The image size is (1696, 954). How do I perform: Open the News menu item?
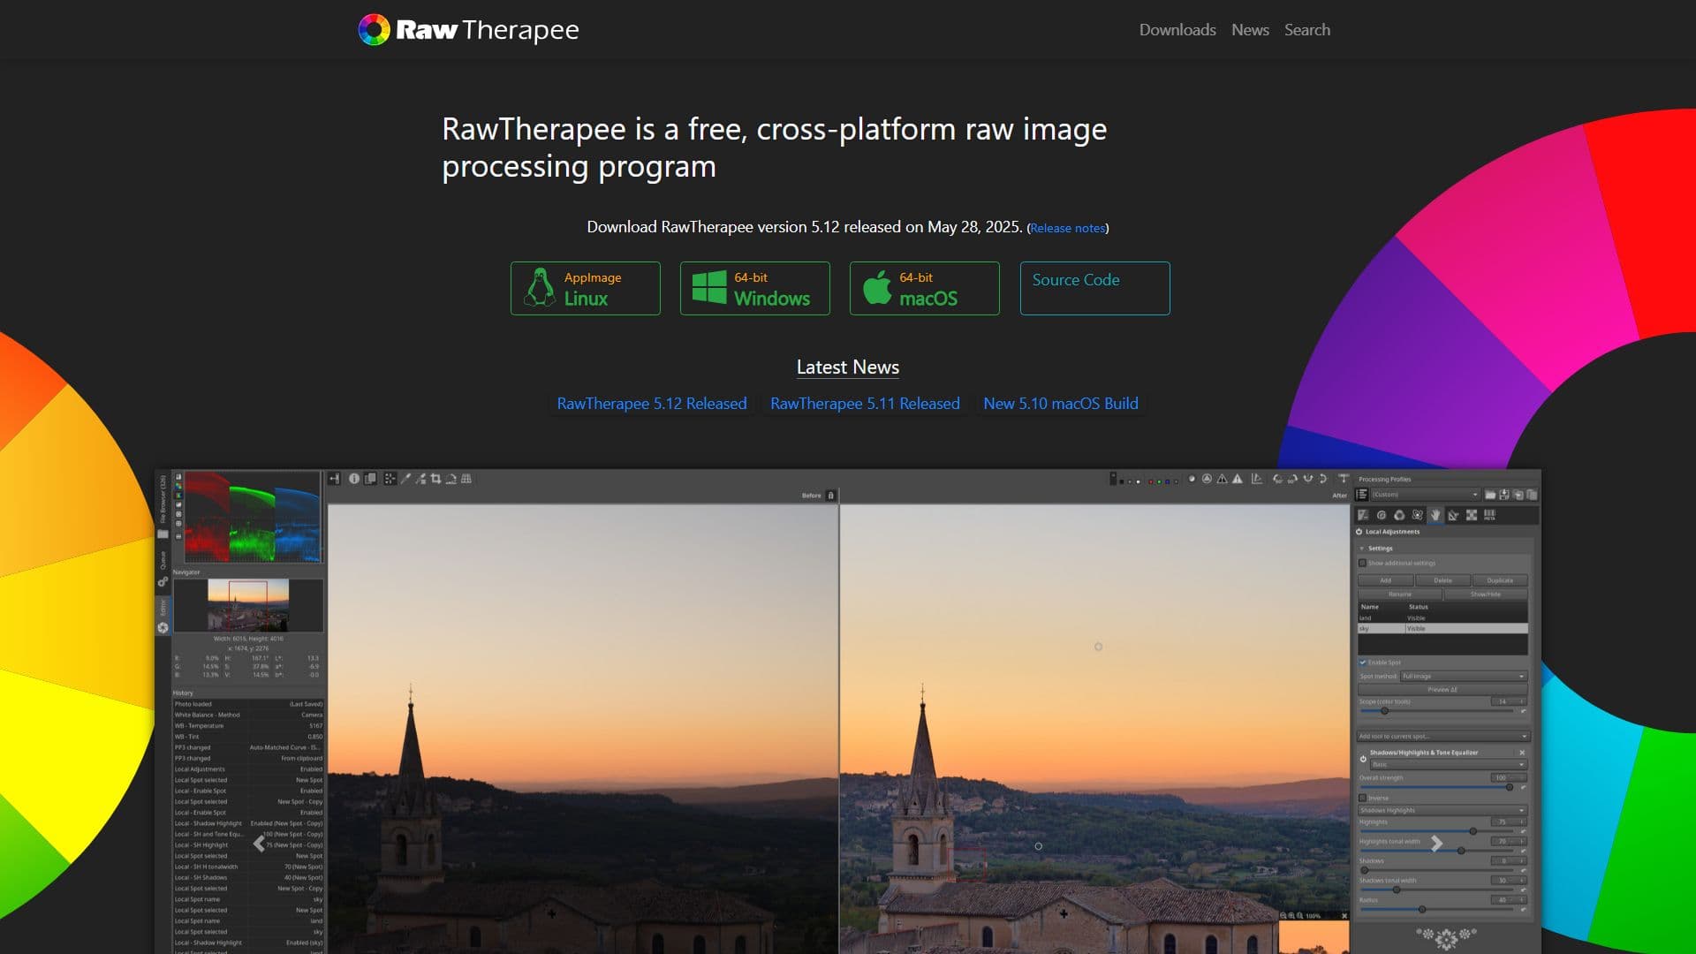pyautogui.click(x=1250, y=29)
